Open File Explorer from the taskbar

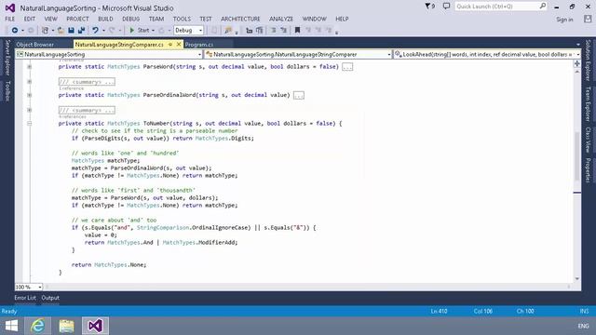[66, 326]
